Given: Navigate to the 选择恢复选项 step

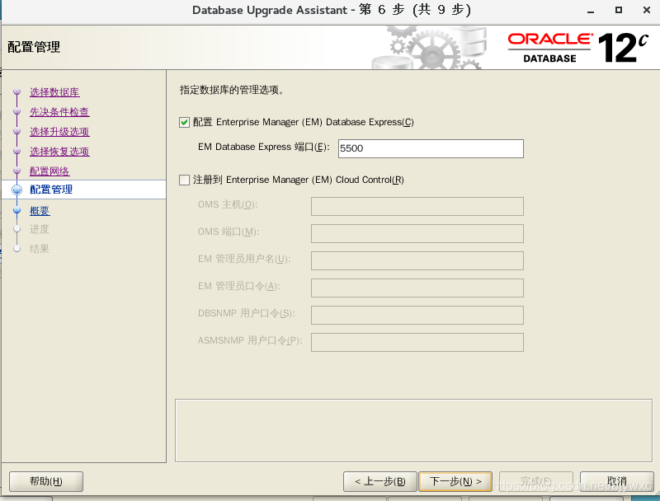Looking at the screenshot, I should (x=59, y=152).
